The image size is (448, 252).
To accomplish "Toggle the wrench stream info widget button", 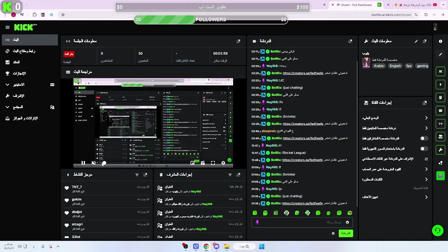I will [440, 150].
